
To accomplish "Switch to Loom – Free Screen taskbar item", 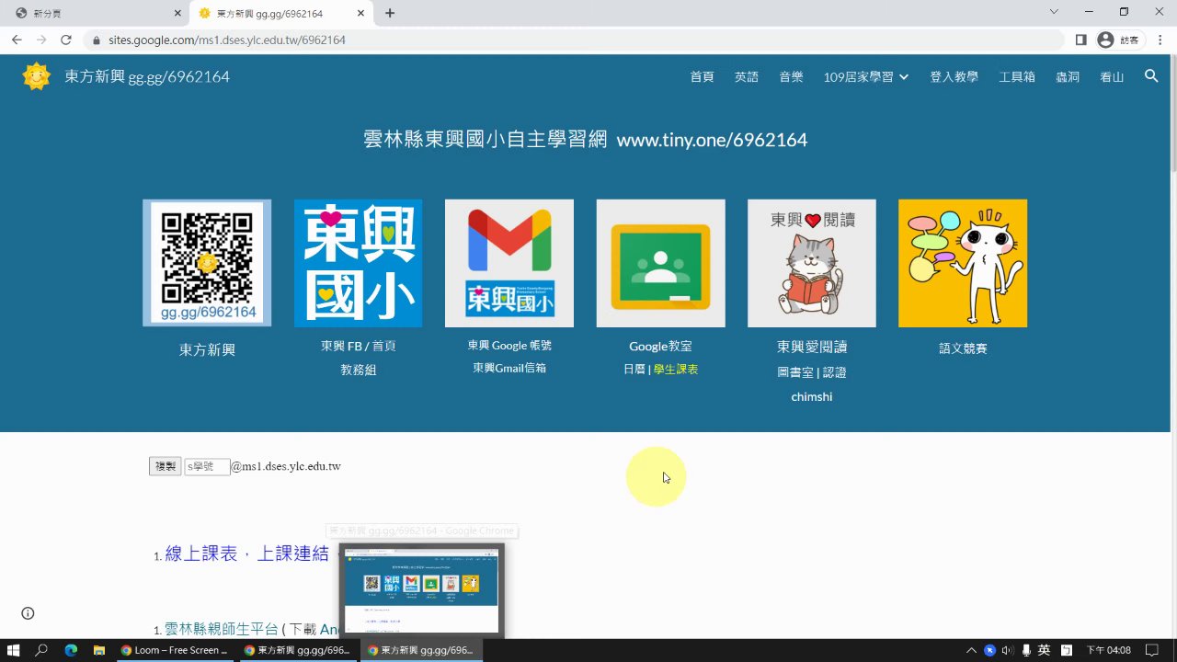I will point(175,650).
